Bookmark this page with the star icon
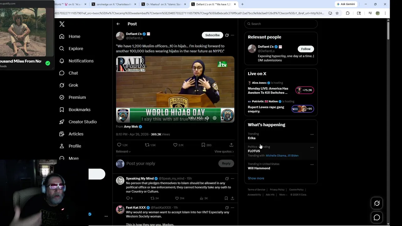 (337, 13)
